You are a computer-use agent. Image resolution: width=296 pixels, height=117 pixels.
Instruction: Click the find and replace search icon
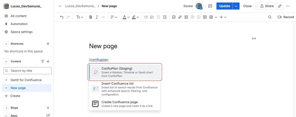coord(270,17)
